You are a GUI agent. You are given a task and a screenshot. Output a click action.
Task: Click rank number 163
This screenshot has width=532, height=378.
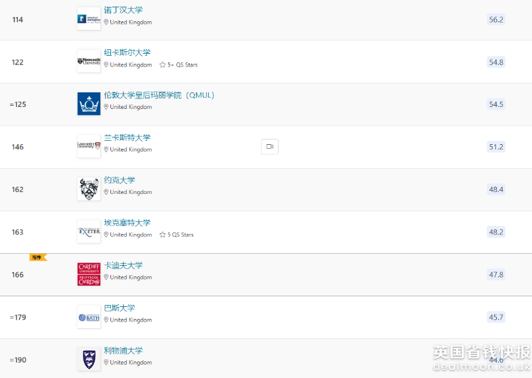[x=18, y=233]
